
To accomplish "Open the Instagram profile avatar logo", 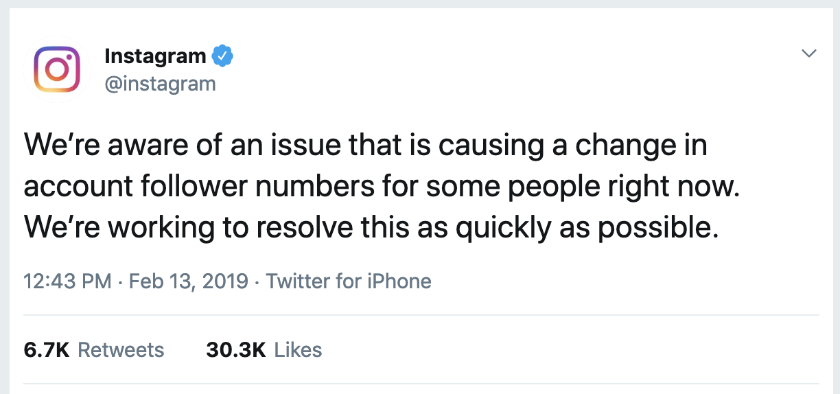I will [58, 69].
